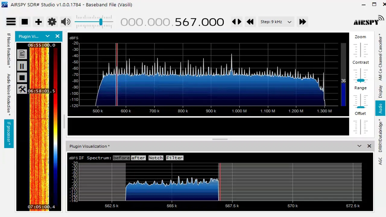Click the 1.000 M frequency axis label
Screen dimensions: 386x217
pyautogui.click(x=239, y=111)
